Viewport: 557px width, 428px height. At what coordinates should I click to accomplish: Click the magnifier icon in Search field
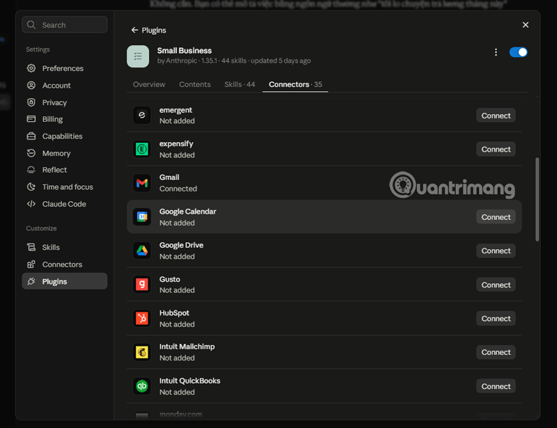(31, 25)
